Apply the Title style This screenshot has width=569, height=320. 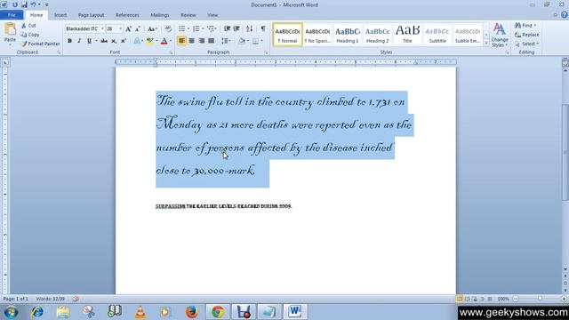[407, 35]
